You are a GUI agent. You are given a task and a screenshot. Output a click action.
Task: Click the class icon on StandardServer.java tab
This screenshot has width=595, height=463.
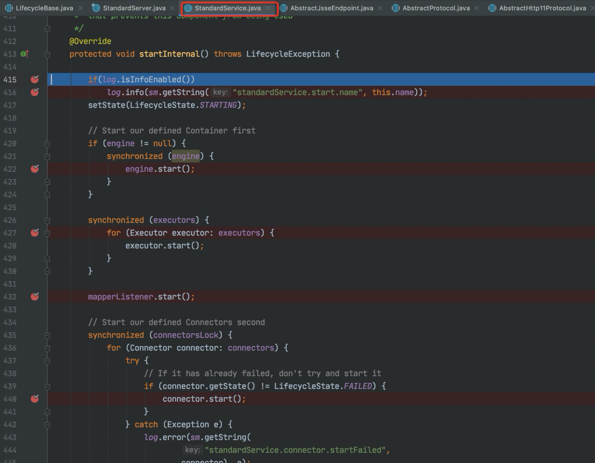[96, 8]
